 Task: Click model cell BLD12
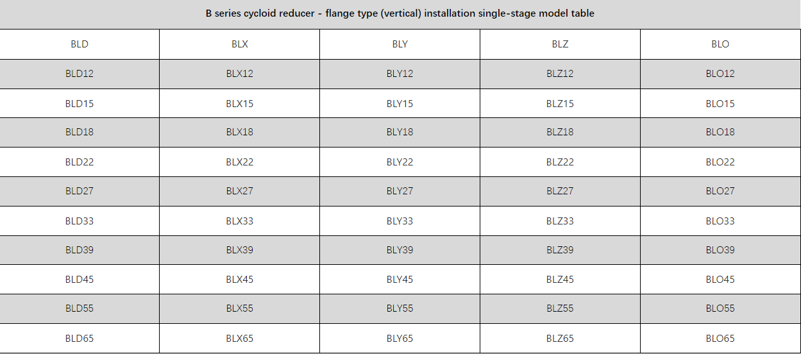(x=80, y=74)
